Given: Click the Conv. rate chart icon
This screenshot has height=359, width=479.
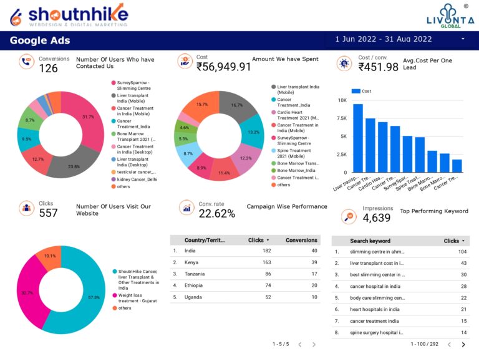Looking at the screenshot, I should (186, 208).
